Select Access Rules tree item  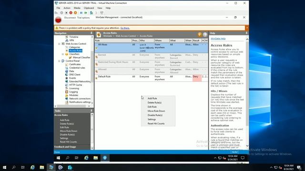pyautogui.click(x=76, y=51)
